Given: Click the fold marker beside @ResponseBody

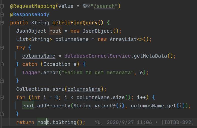Looking at the screenshot, I should (x=2, y=15).
